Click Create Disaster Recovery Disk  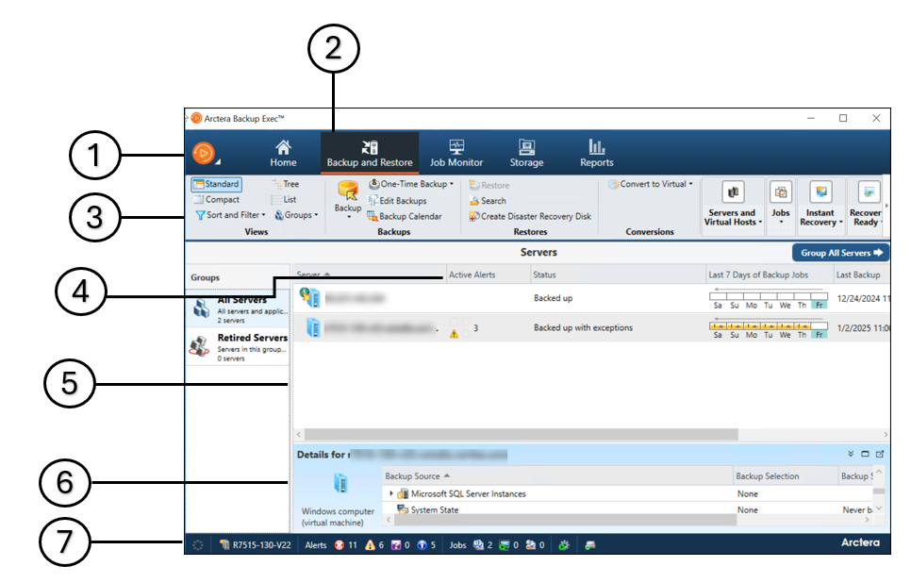click(x=530, y=216)
